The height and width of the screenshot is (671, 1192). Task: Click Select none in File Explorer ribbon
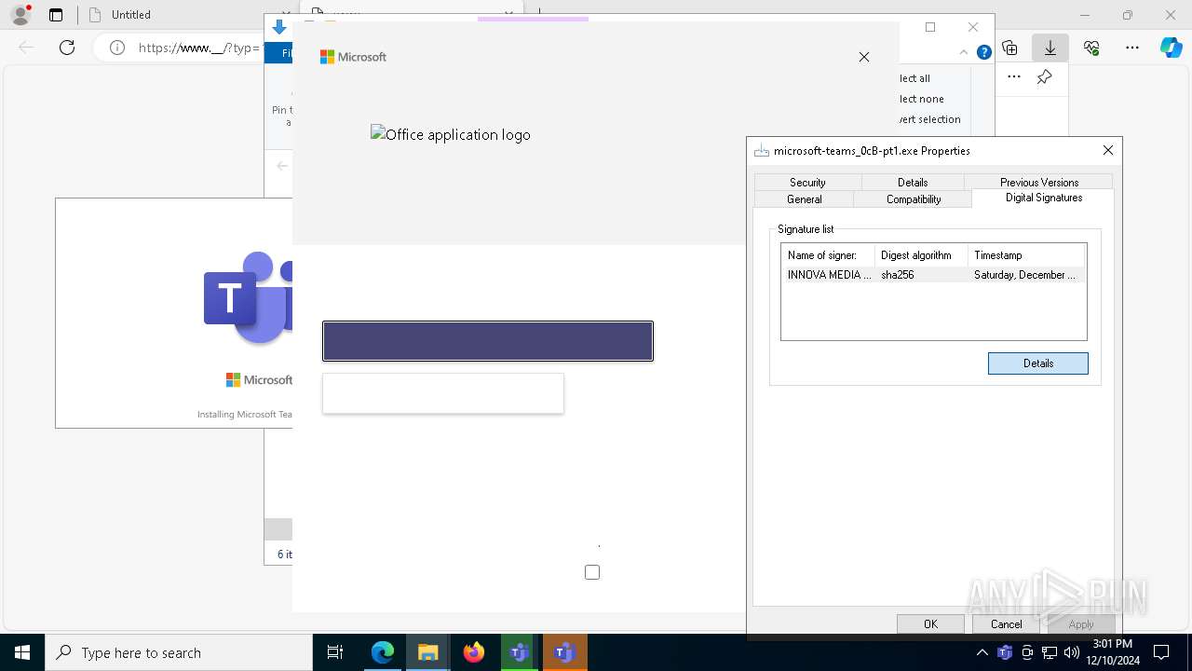[922, 99]
